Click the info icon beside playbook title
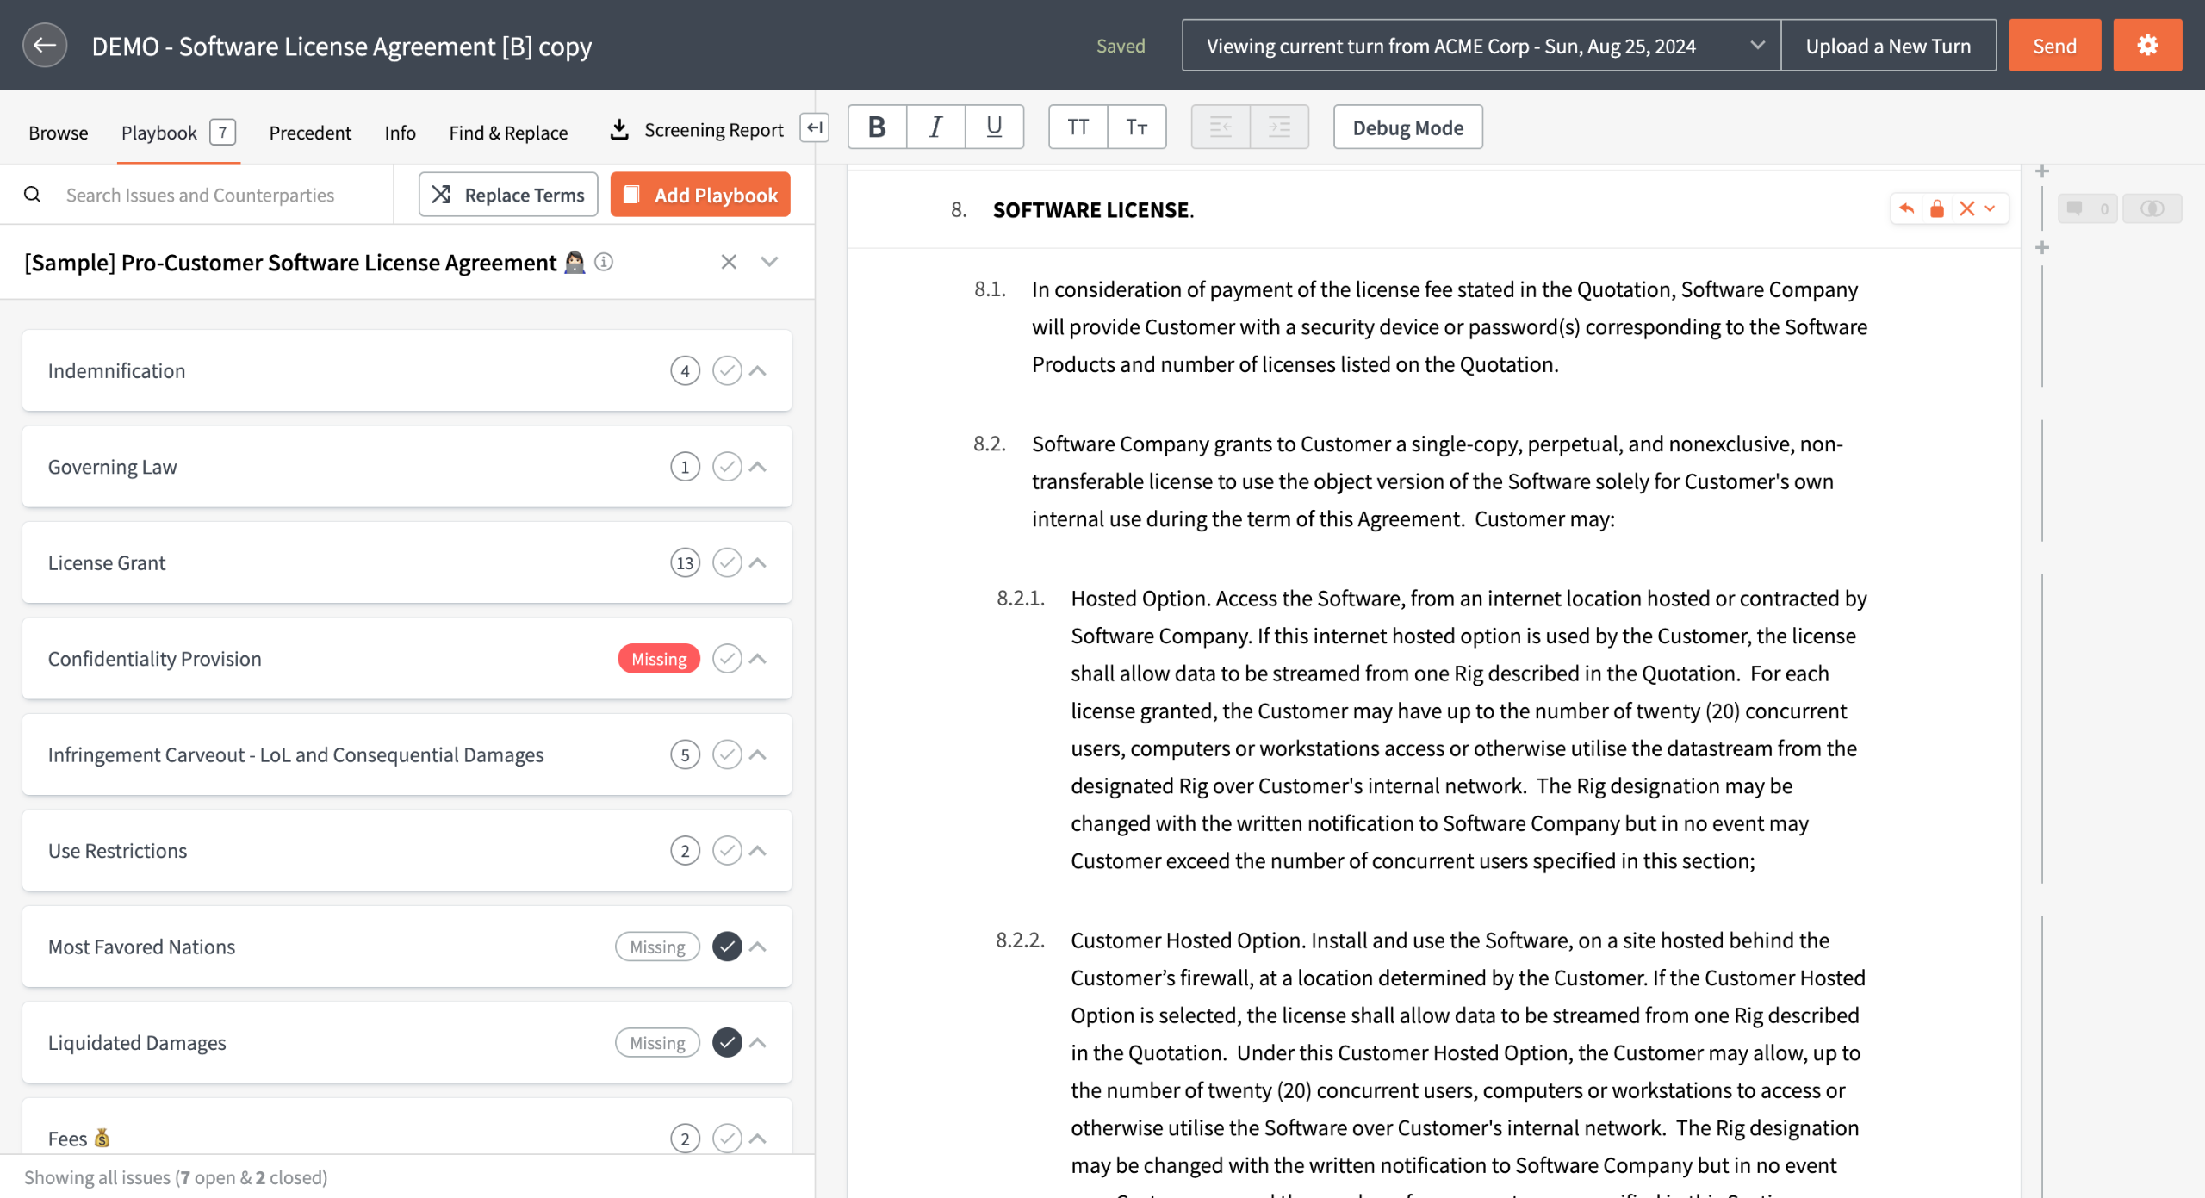 [604, 262]
